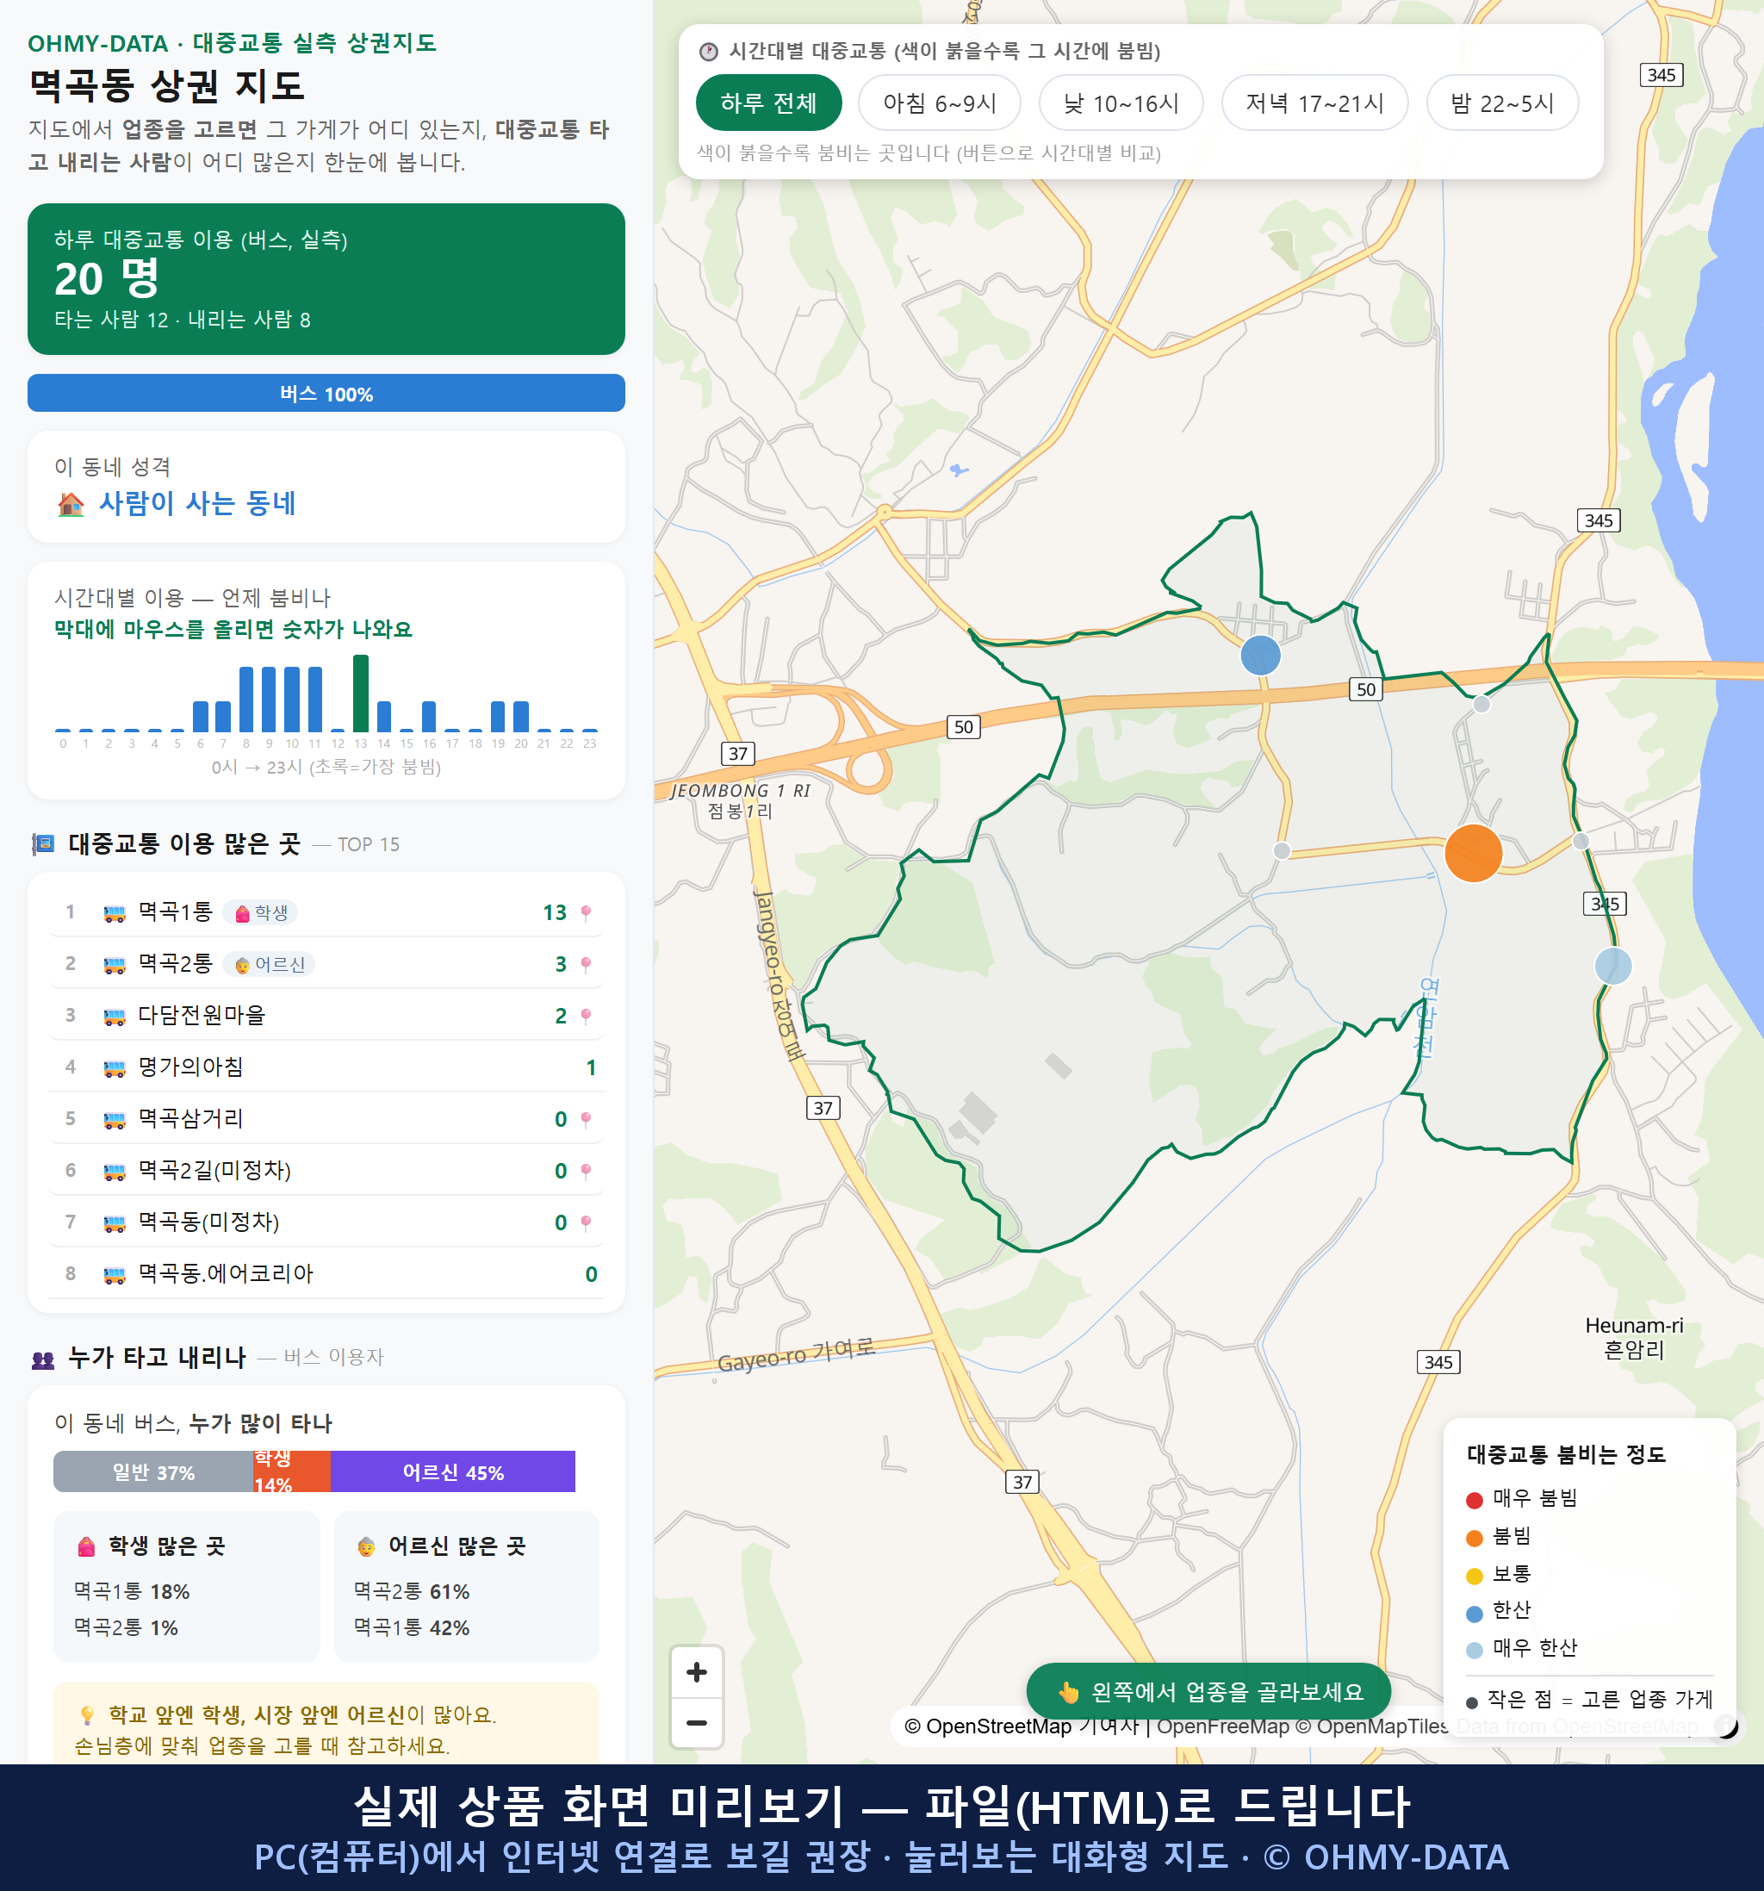Click the map pin icon for 멱곡2길(미정차)
Screen dimensions: 1764x1891
(x=586, y=1171)
